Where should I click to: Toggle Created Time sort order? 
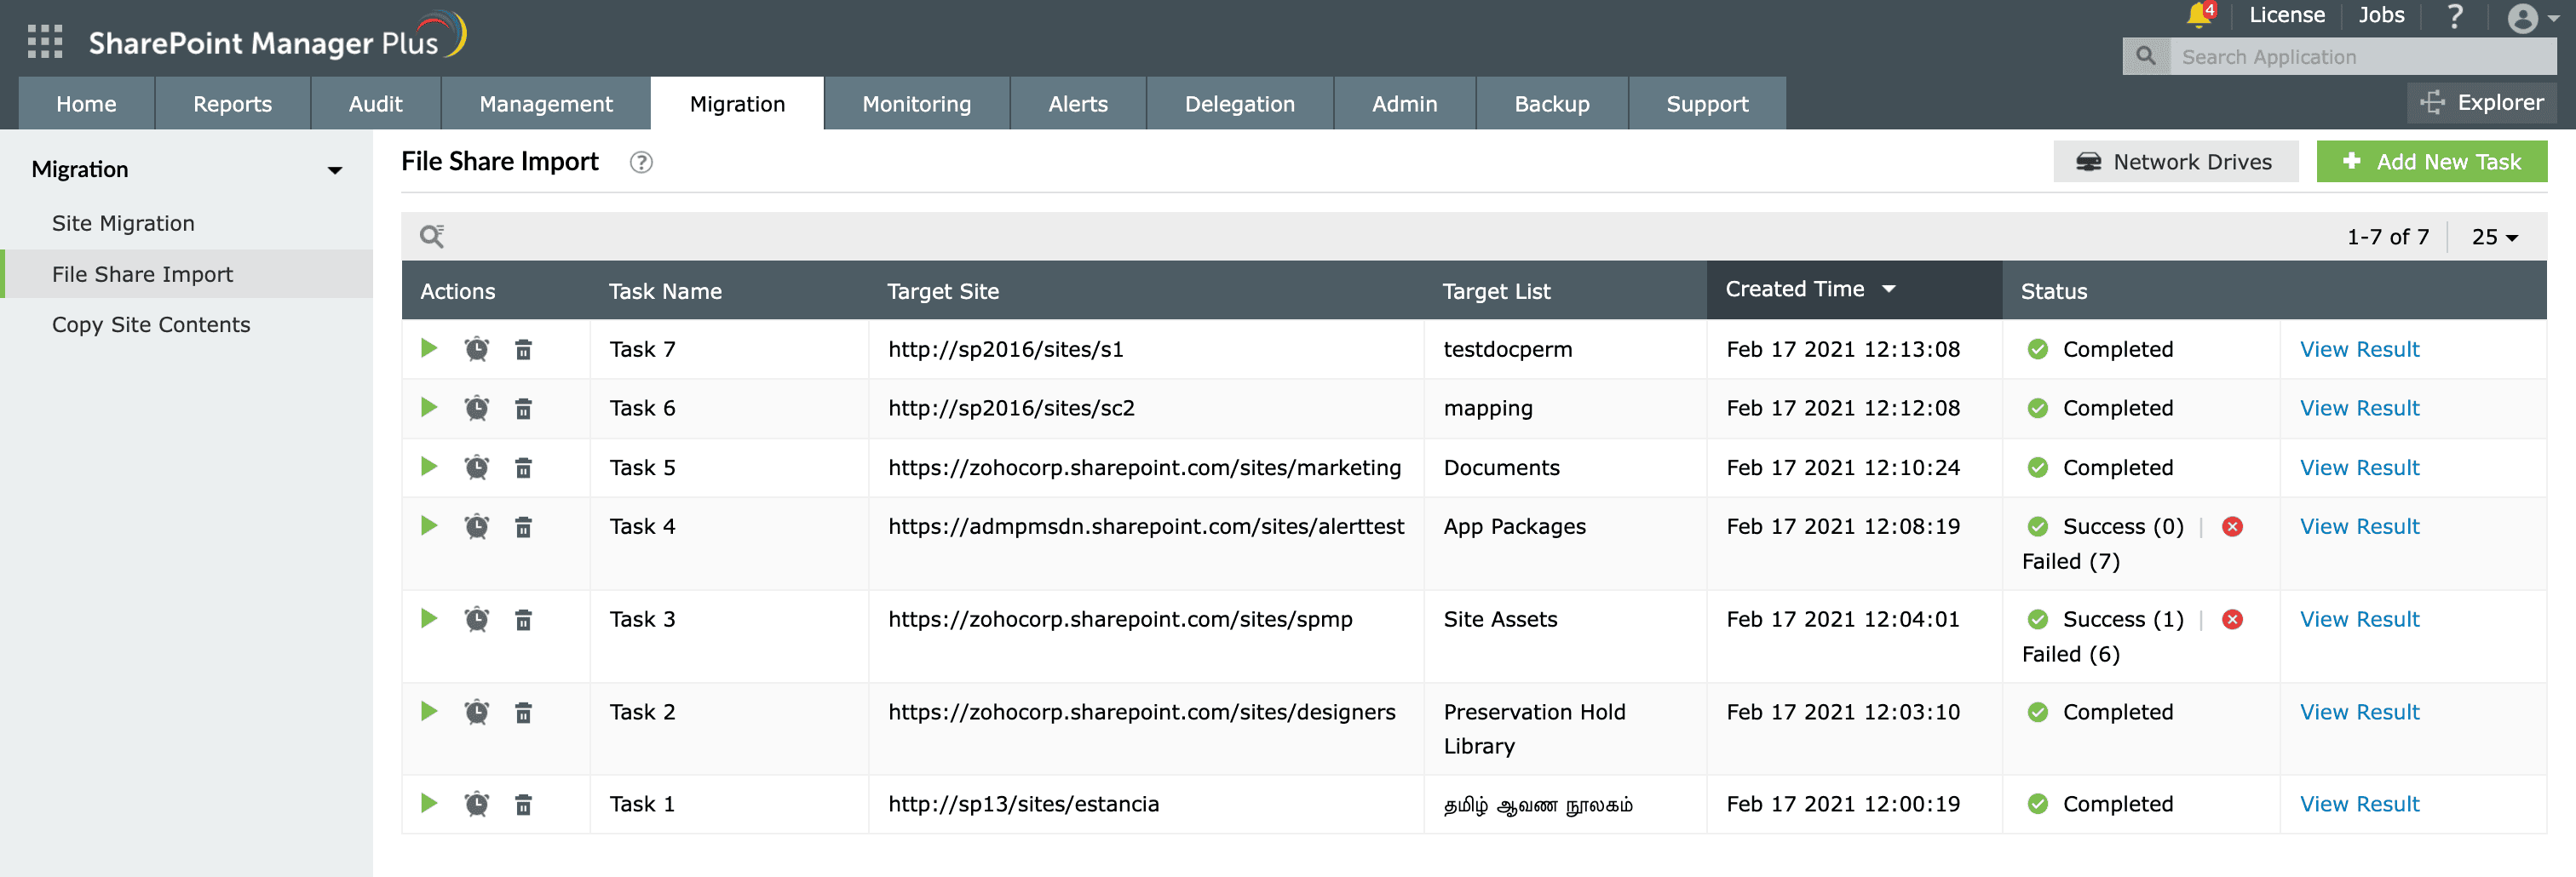pyautogui.click(x=1890, y=289)
